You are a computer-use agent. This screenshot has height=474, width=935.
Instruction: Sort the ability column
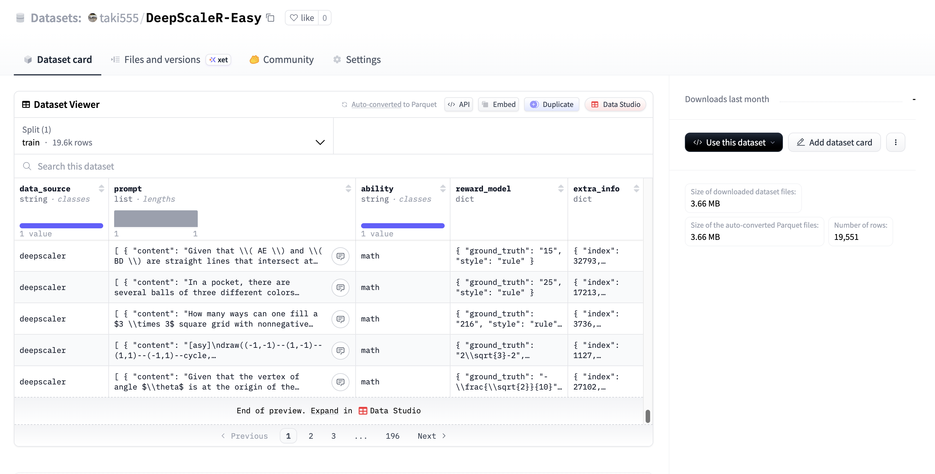click(442, 188)
